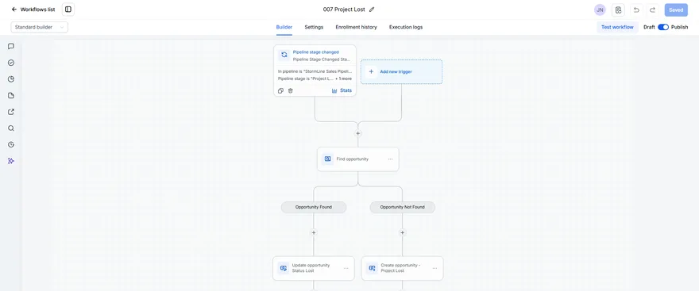Open Update opportunity three-dot menu

[x=346, y=268]
